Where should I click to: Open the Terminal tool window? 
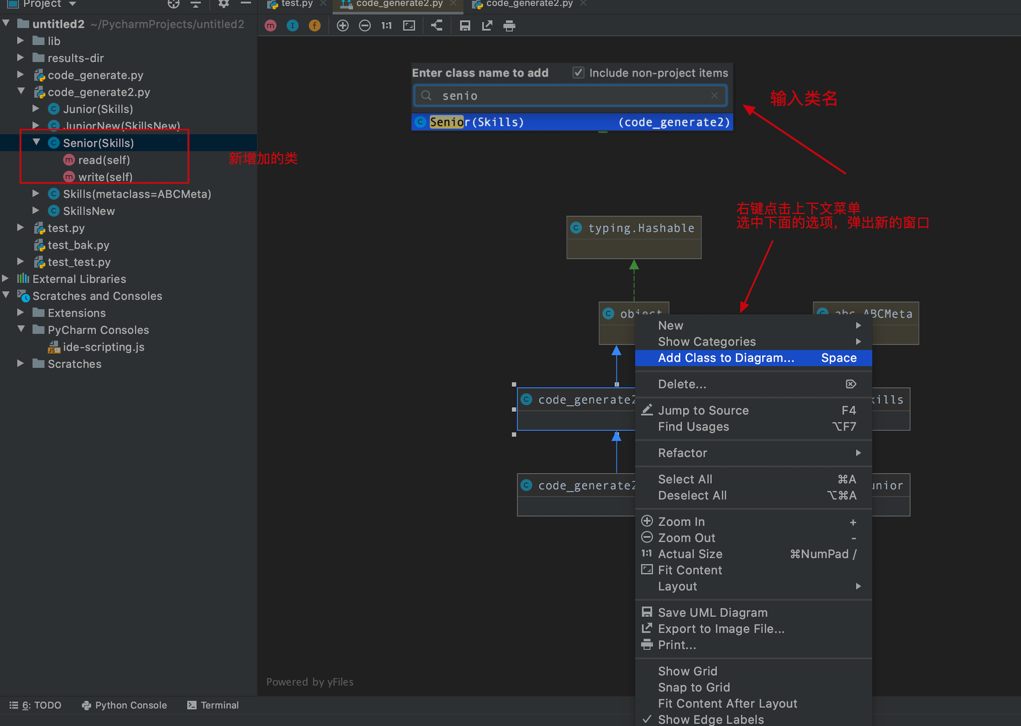pos(213,705)
